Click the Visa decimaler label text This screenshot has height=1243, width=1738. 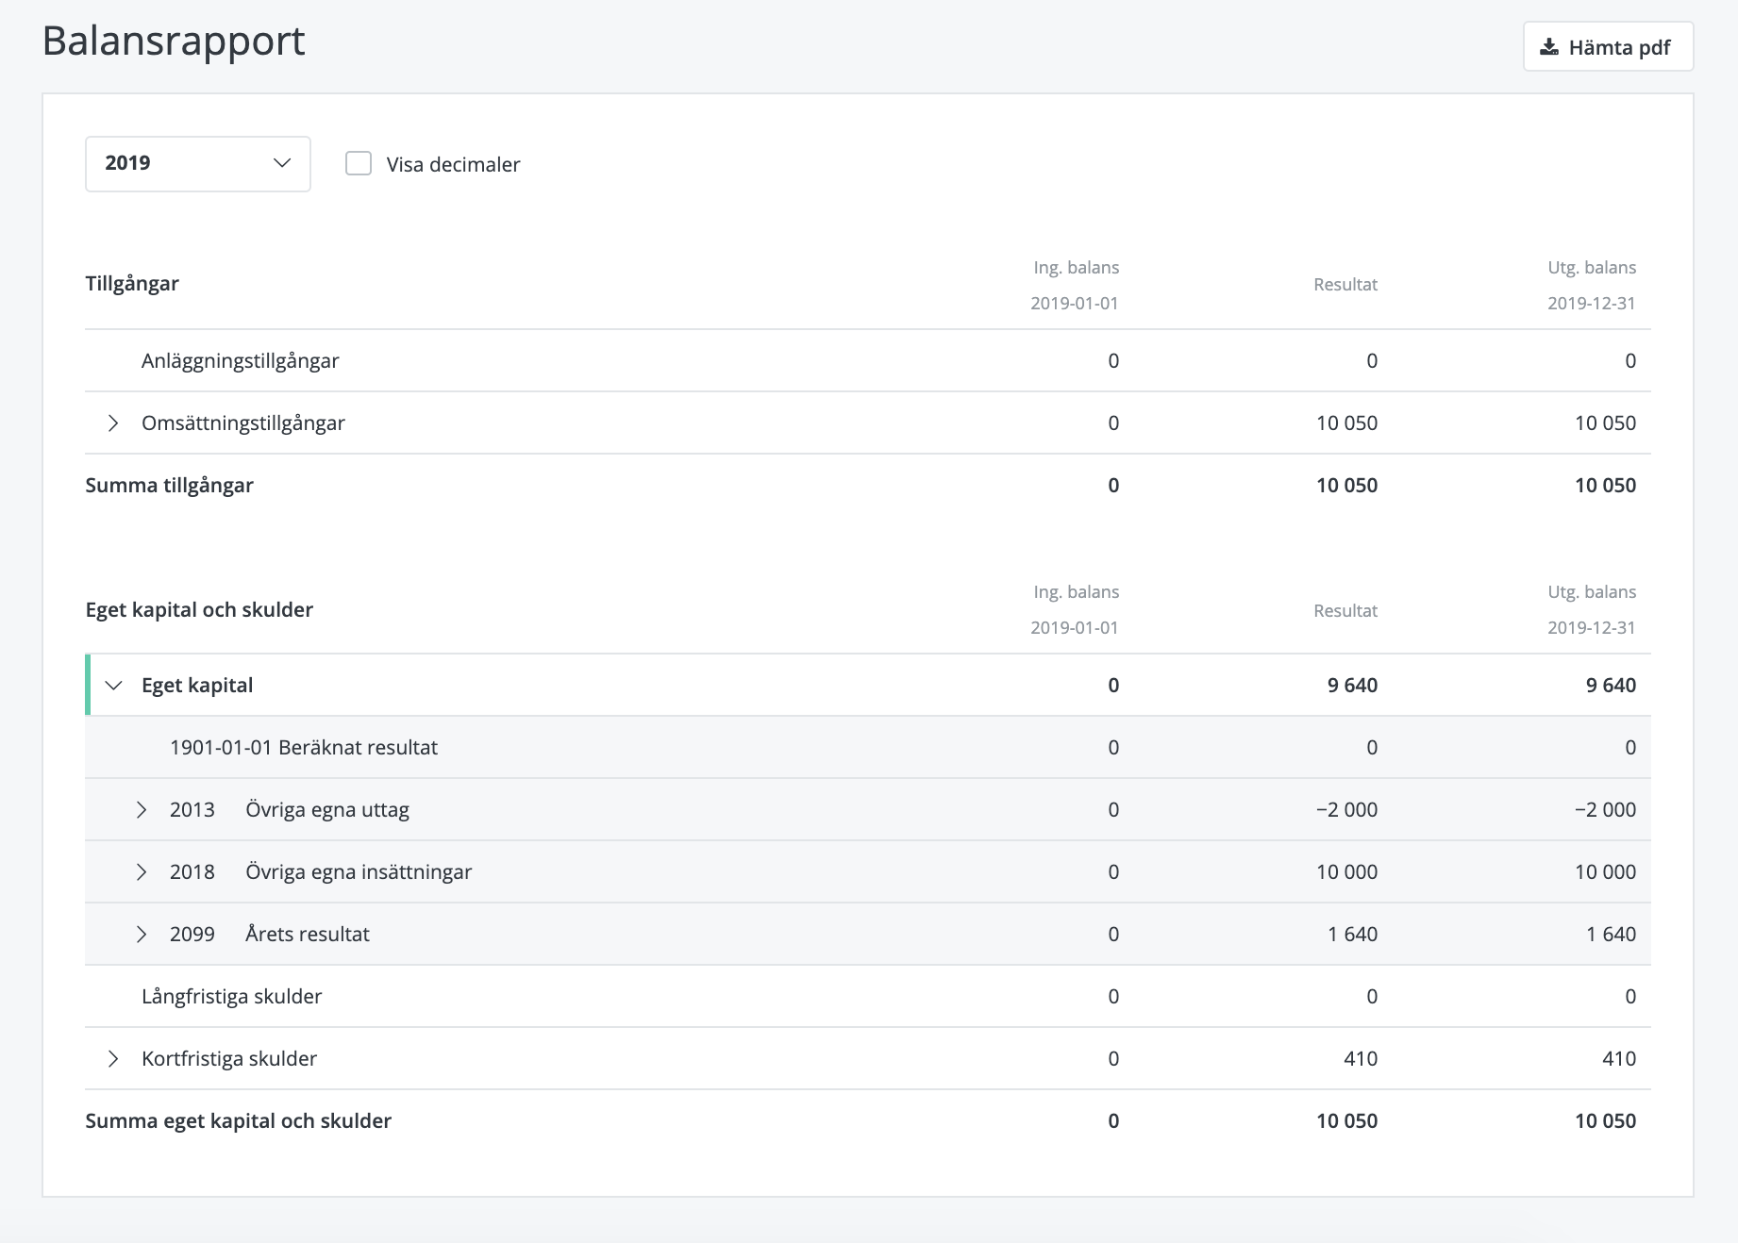point(453,164)
